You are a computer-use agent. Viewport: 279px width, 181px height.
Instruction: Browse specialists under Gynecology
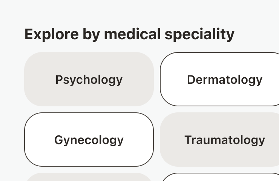tap(89, 140)
